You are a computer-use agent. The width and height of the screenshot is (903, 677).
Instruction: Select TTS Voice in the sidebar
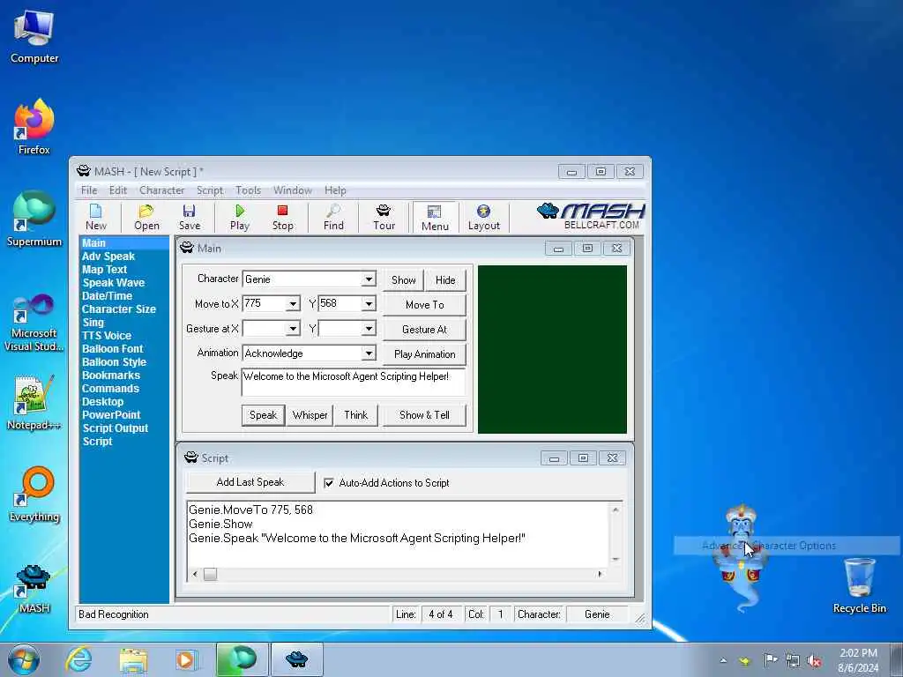tap(107, 336)
